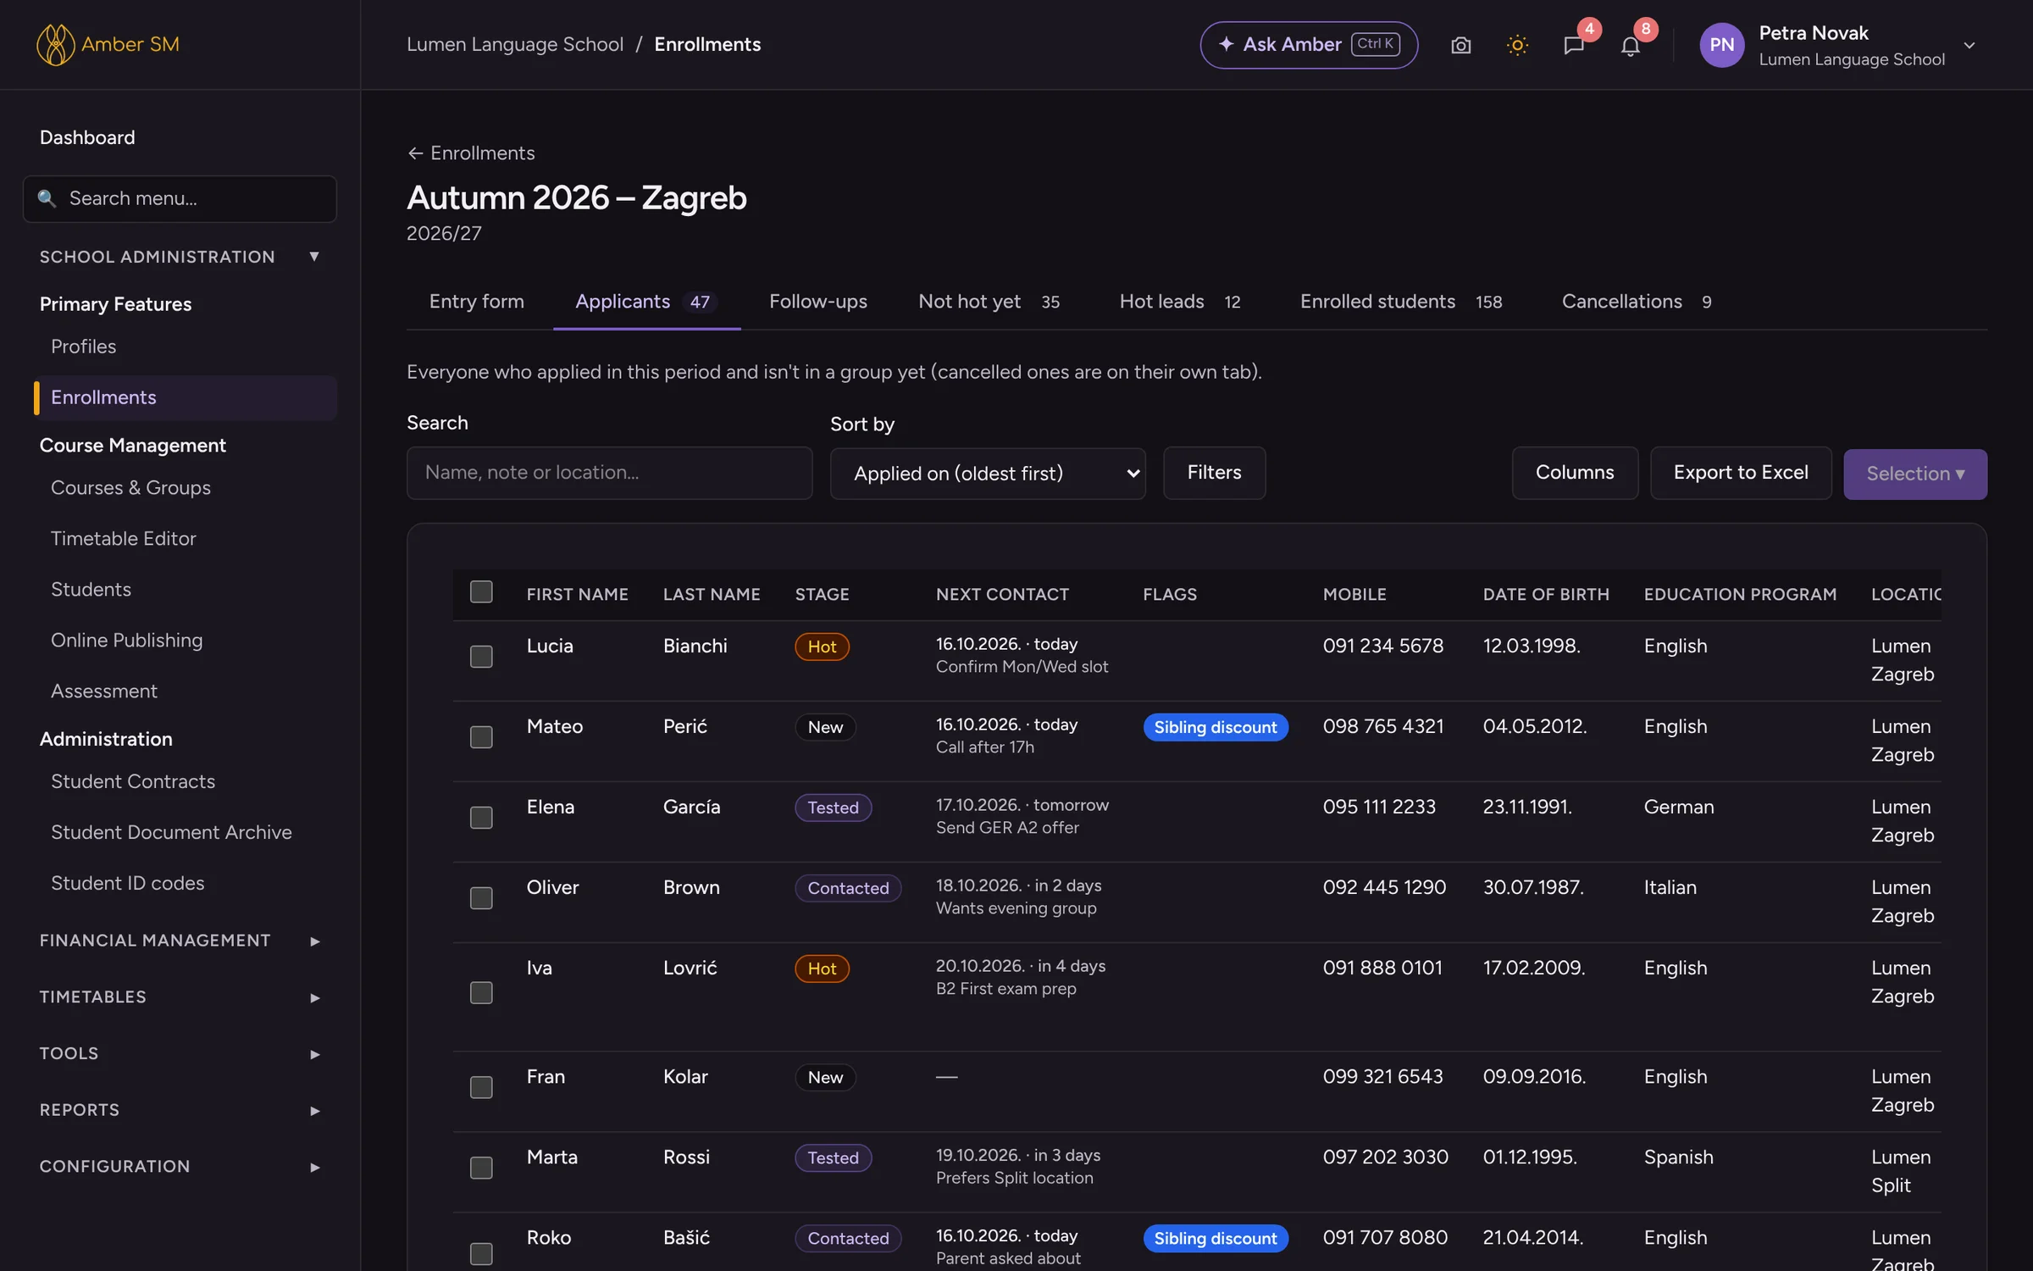Open Courses & Groups in sidebar
The width and height of the screenshot is (2033, 1271).
[x=130, y=488]
